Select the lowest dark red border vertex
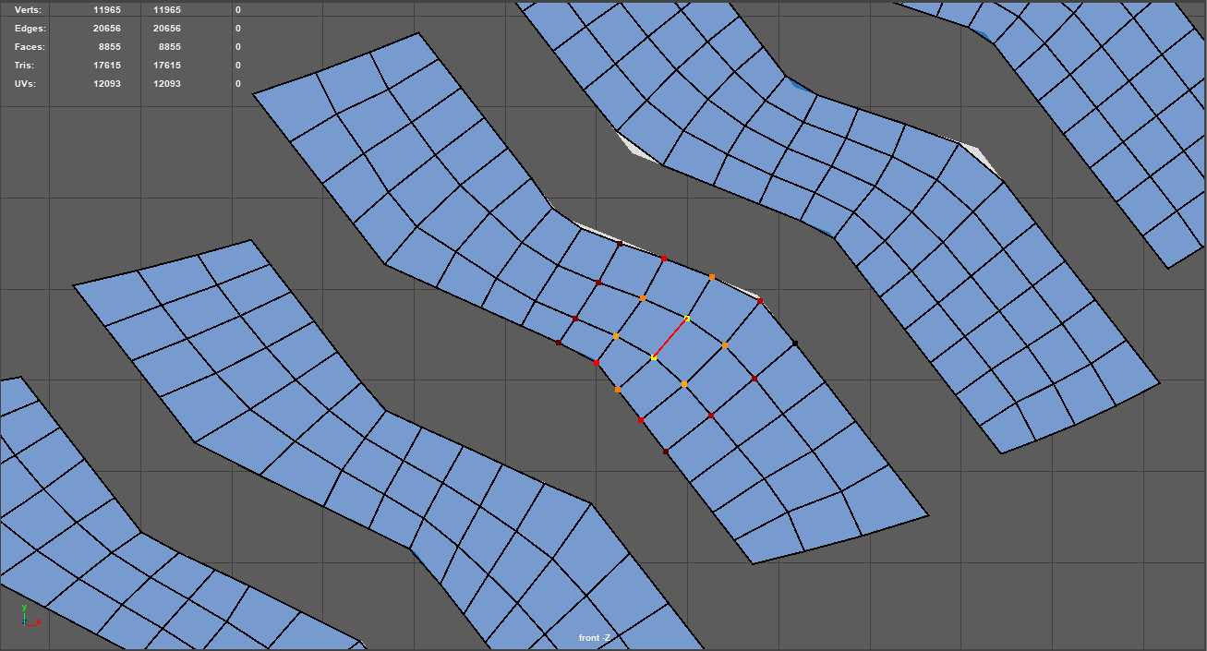Image resolution: width=1207 pixels, height=651 pixels. point(665,452)
